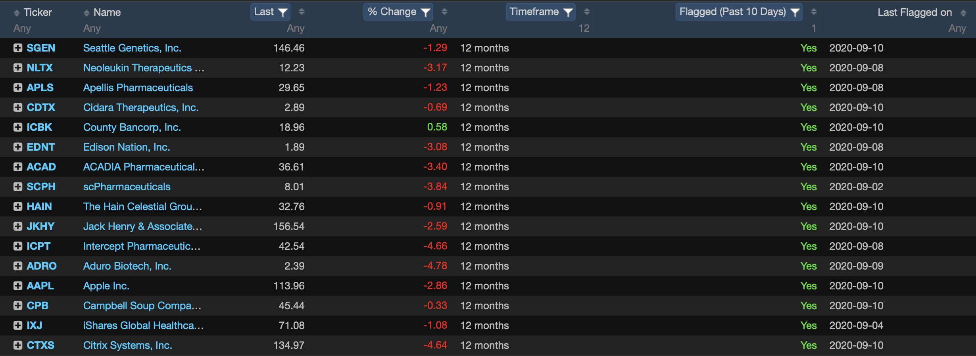Screen dimensions: 976x356
Task: Click the Ticker column header
Action: pos(38,12)
